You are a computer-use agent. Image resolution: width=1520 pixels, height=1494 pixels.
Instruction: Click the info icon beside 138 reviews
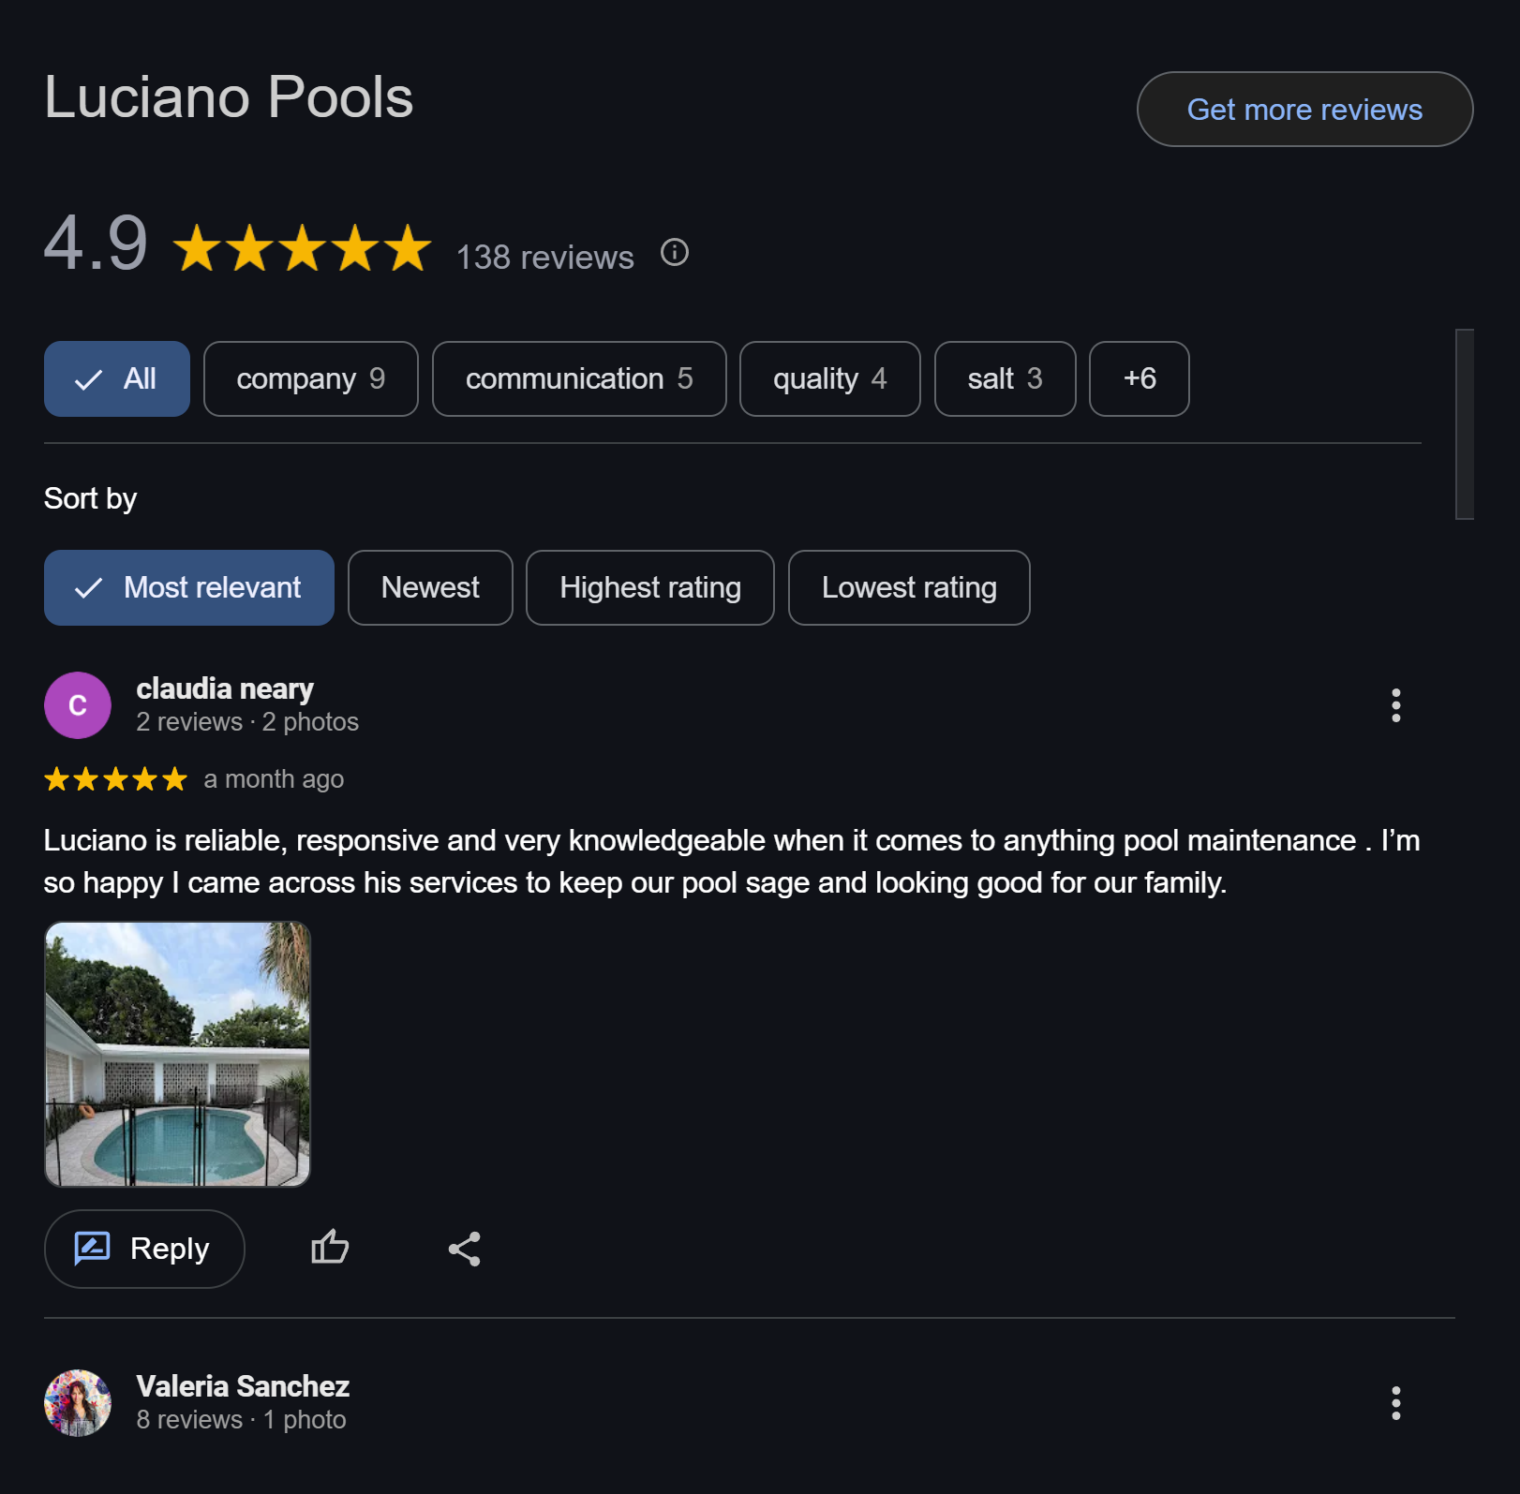pos(675,252)
